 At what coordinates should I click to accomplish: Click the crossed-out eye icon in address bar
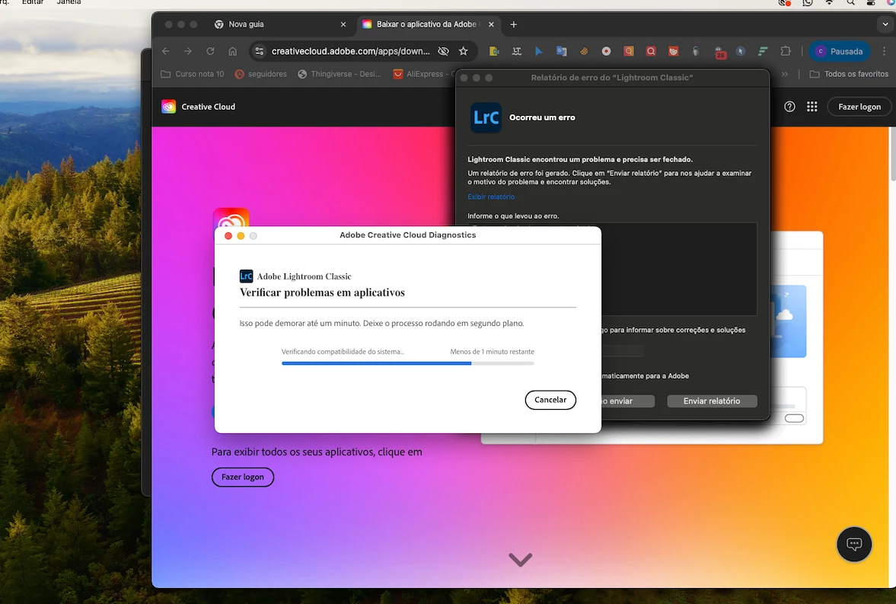pos(443,51)
